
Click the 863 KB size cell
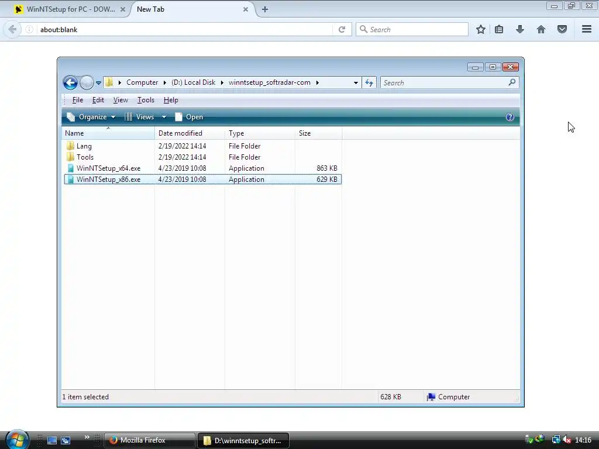327,168
